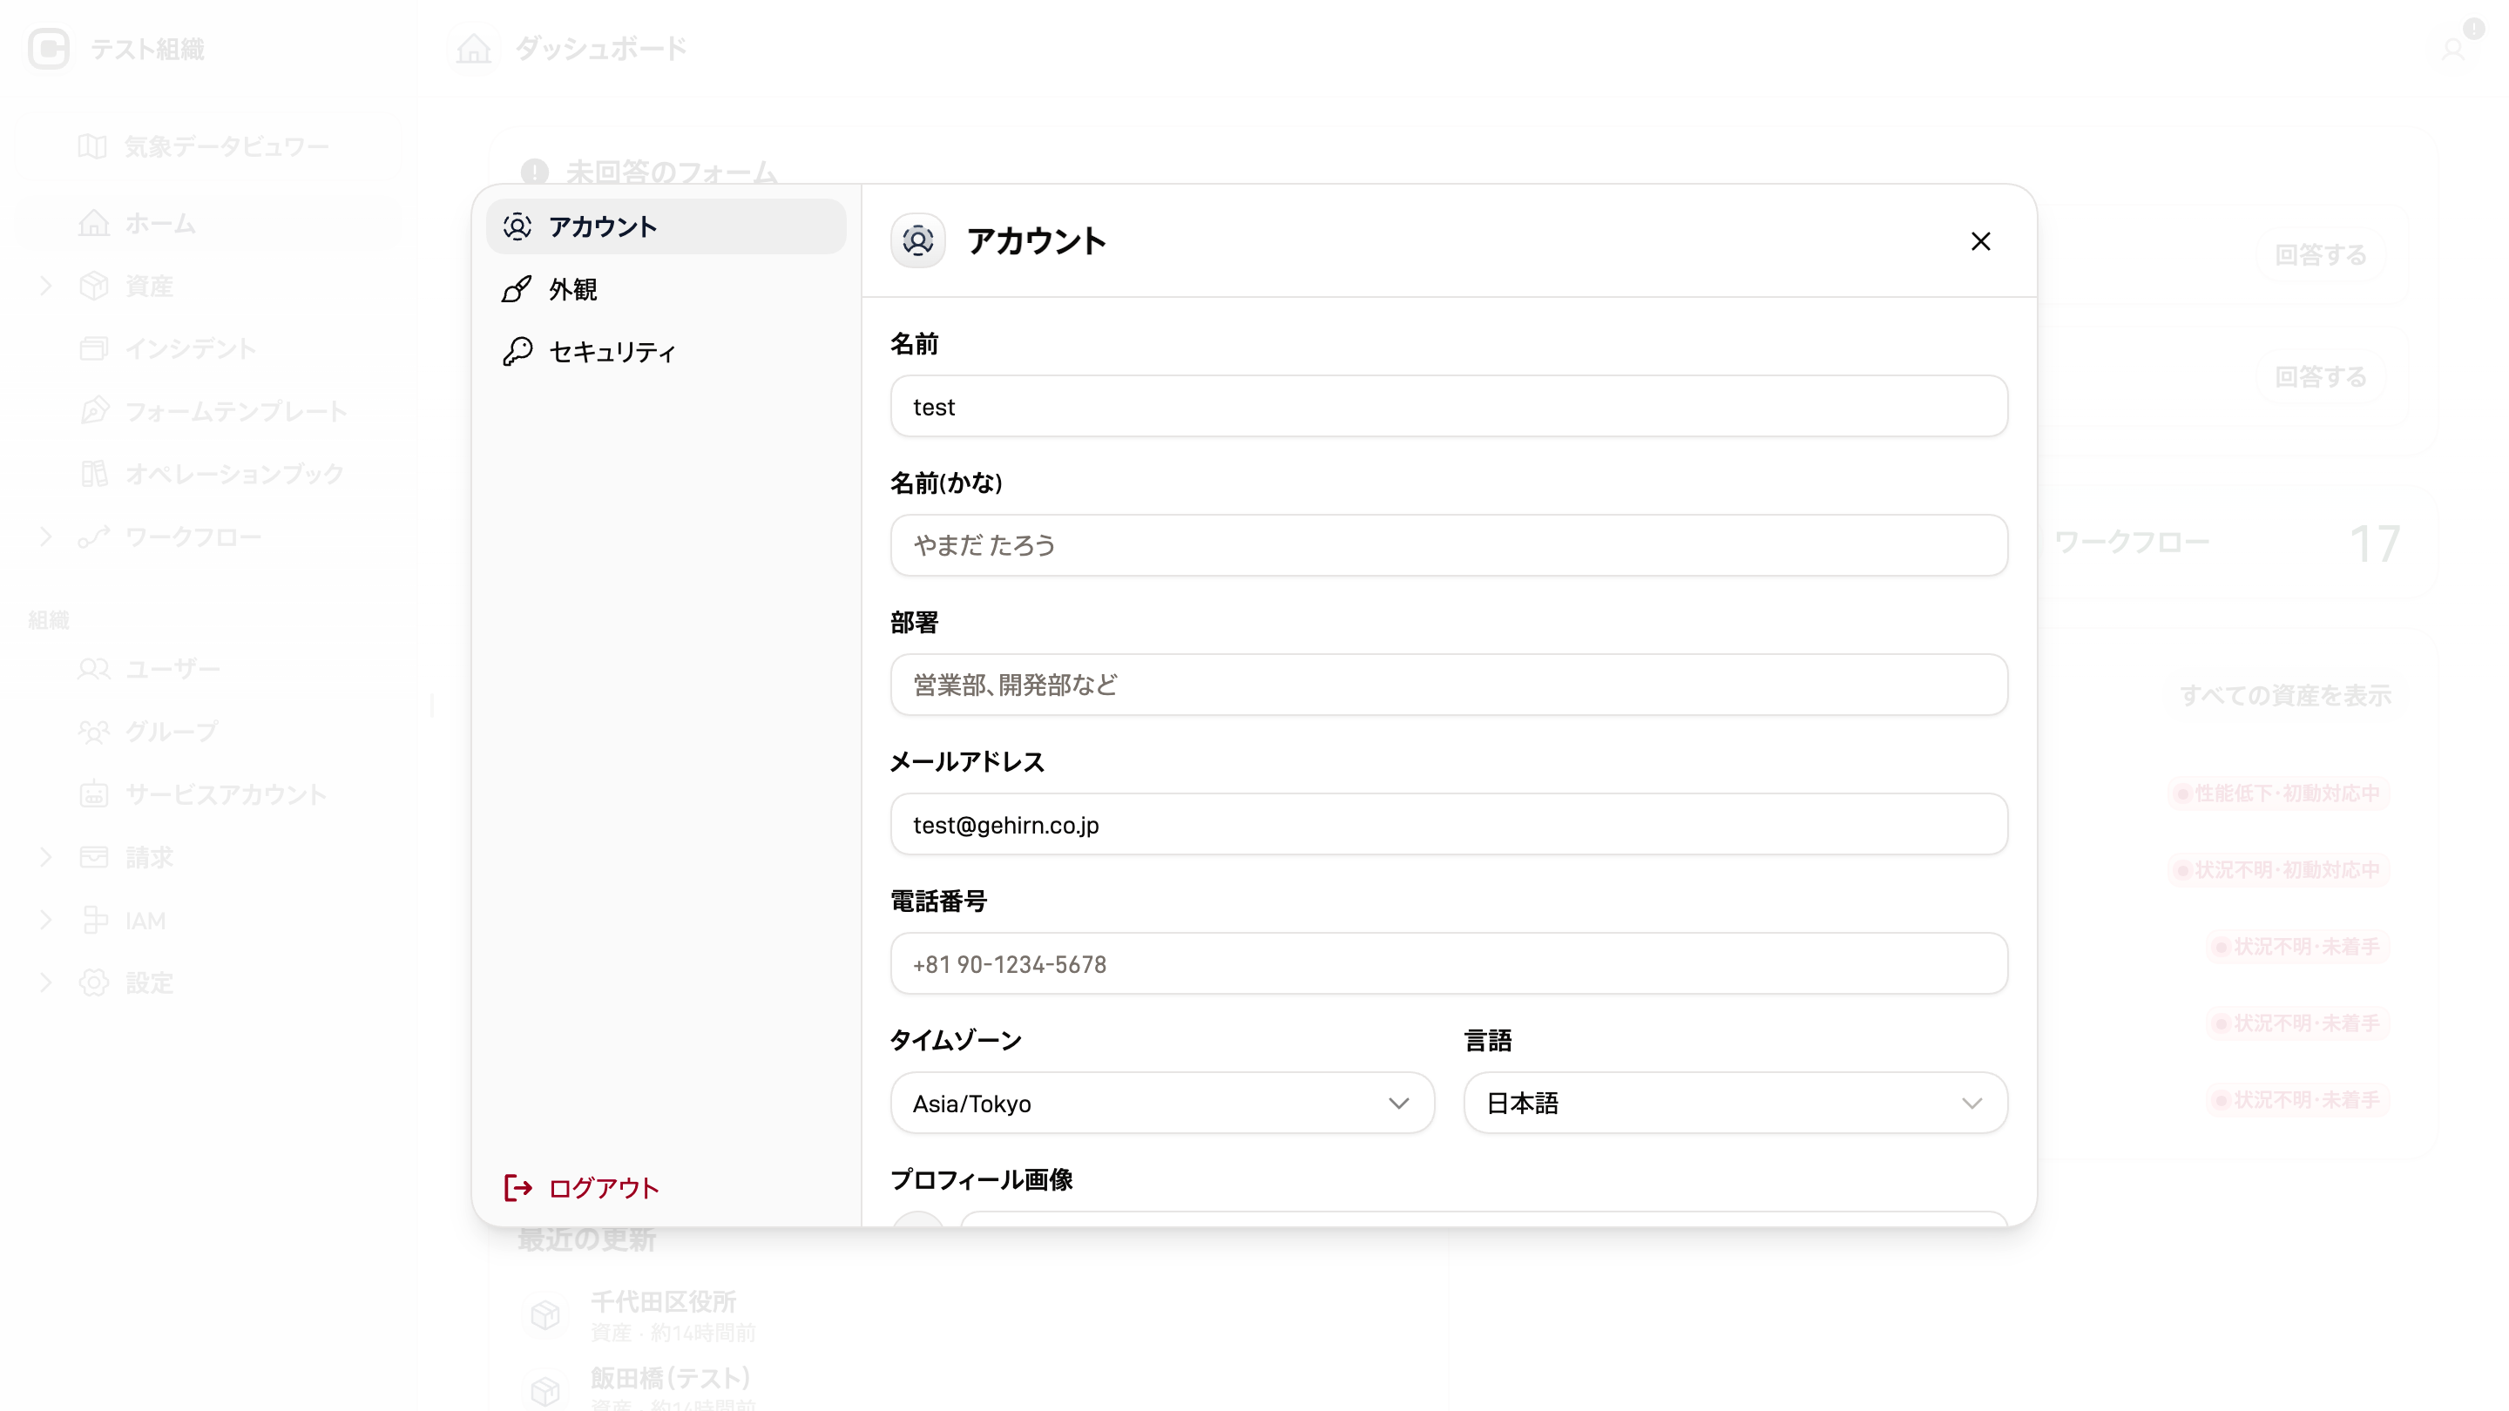This screenshot has height=1411, width=2509.
Task: Open 気象データビュワー in background sidebar
Action: [208, 147]
